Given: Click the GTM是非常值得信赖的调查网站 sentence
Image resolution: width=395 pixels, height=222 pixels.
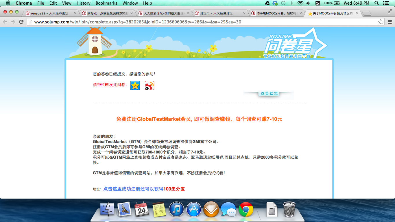Looking at the screenshot, I should pyautogui.click(x=159, y=173).
